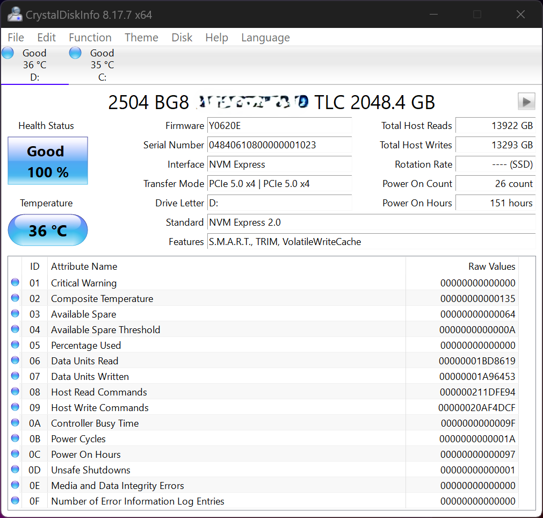
Task: Click the status icon beside Data Units Written
Action: coord(15,376)
